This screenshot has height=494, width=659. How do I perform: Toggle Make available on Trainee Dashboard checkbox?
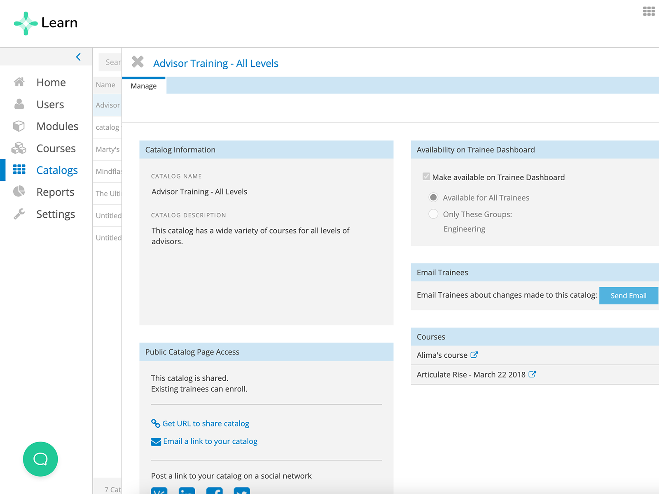pyautogui.click(x=426, y=177)
